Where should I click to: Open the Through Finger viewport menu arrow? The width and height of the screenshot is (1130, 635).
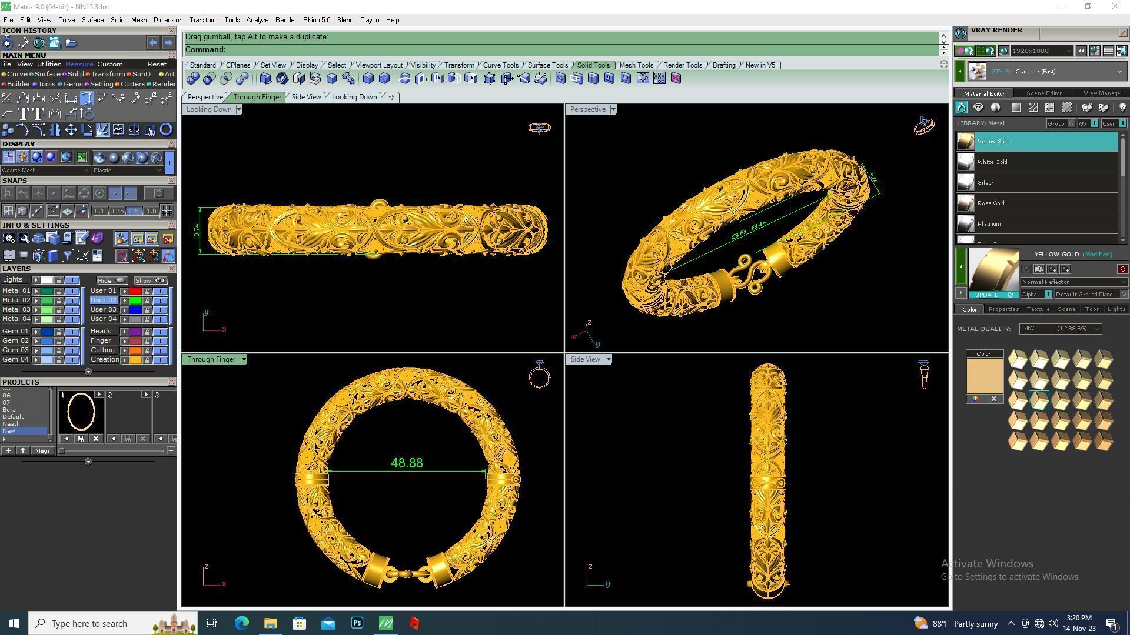244,359
